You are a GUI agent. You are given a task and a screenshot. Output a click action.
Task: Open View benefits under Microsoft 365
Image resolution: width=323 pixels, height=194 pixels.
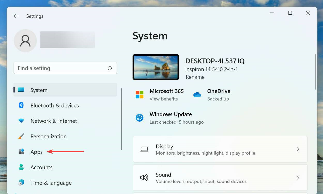point(164,99)
